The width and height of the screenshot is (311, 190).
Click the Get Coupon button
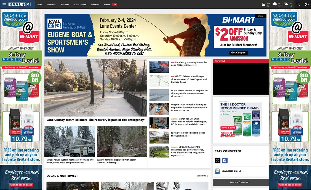(238, 53)
